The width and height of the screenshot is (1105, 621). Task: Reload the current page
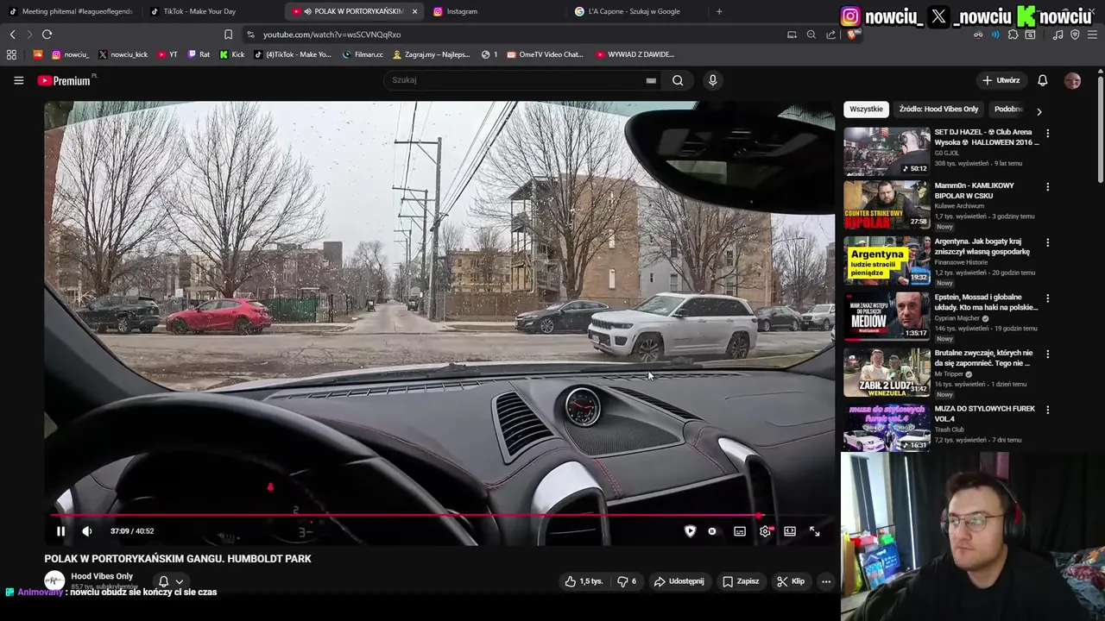47,34
